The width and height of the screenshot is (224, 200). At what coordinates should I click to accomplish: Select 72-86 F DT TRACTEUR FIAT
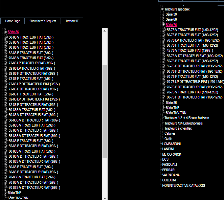pyautogui.click(x=33, y=89)
